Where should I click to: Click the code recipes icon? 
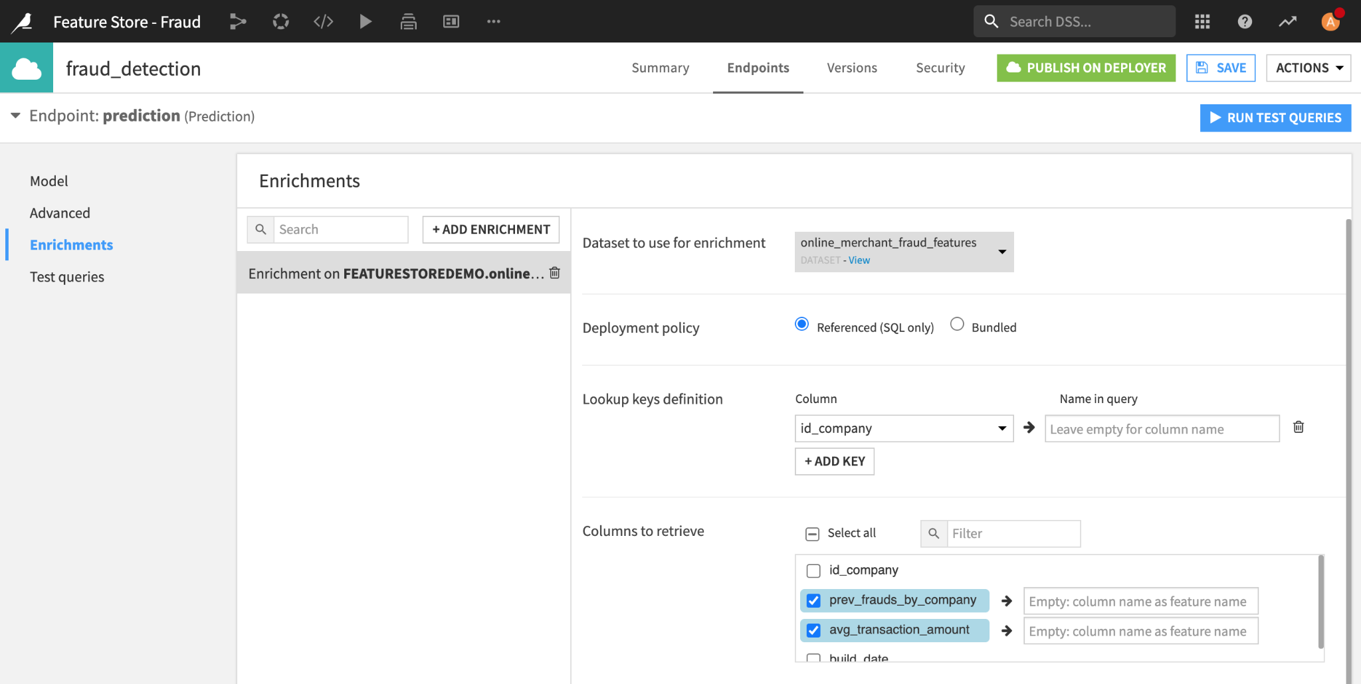[x=323, y=21]
